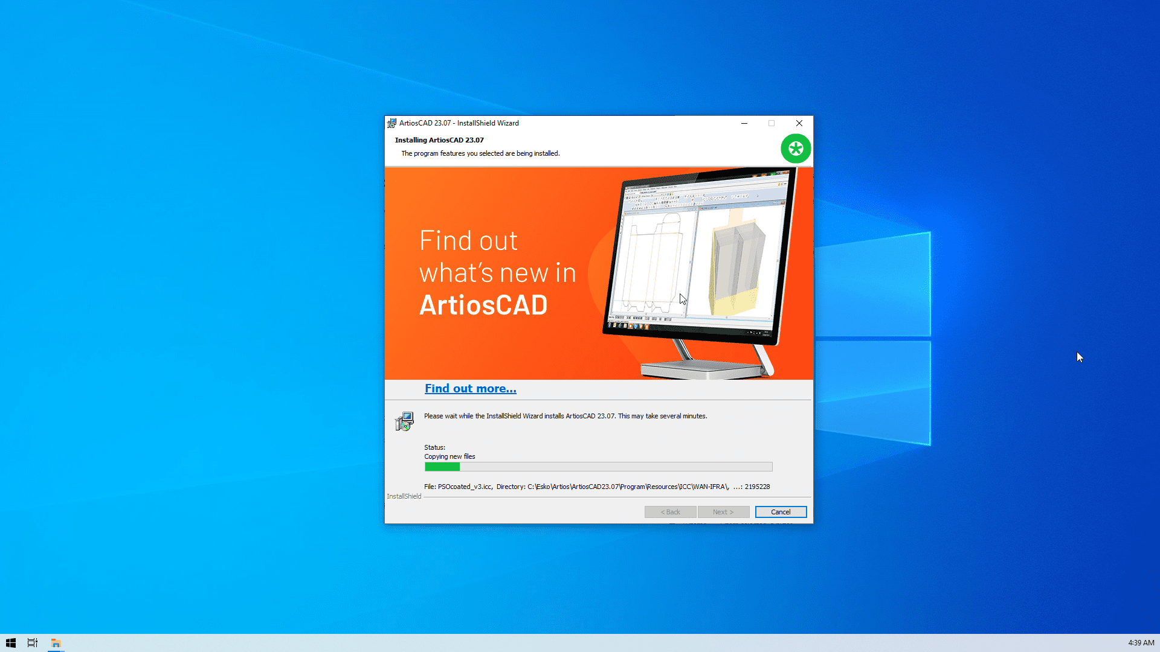The image size is (1160, 652).
Task: Click the Esko green star logo
Action: (x=795, y=149)
